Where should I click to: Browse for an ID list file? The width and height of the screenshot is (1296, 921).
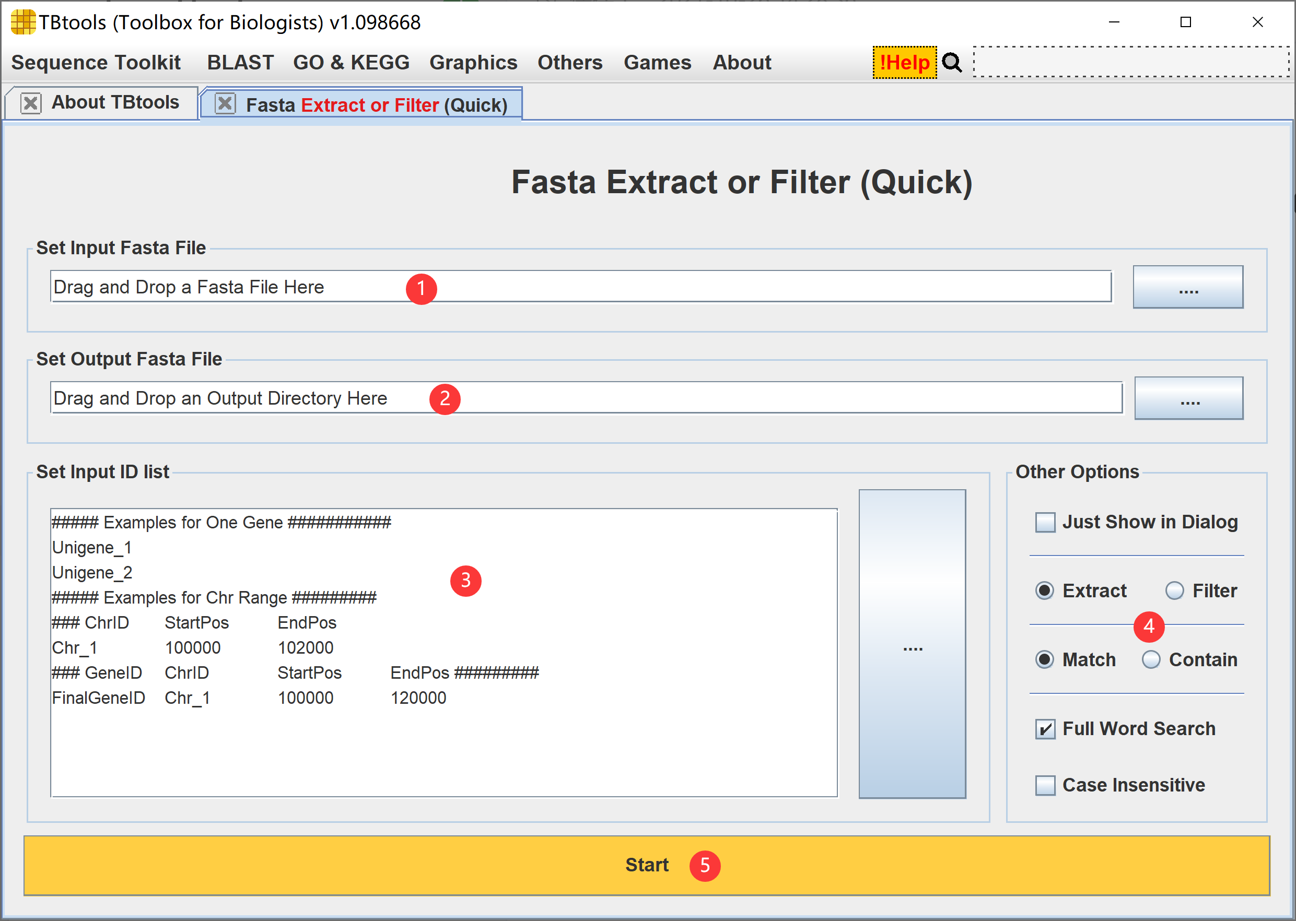point(913,644)
